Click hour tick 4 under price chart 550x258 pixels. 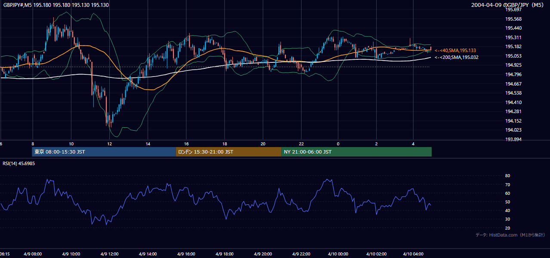pyautogui.click(x=413, y=144)
